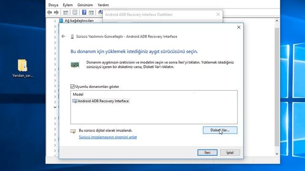
Task: Select the Ağ bağdaştırıcıları label
Action: coord(79,20)
